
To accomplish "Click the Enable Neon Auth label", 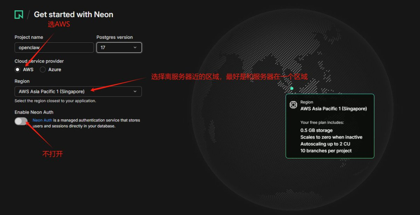I will (x=34, y=112).
